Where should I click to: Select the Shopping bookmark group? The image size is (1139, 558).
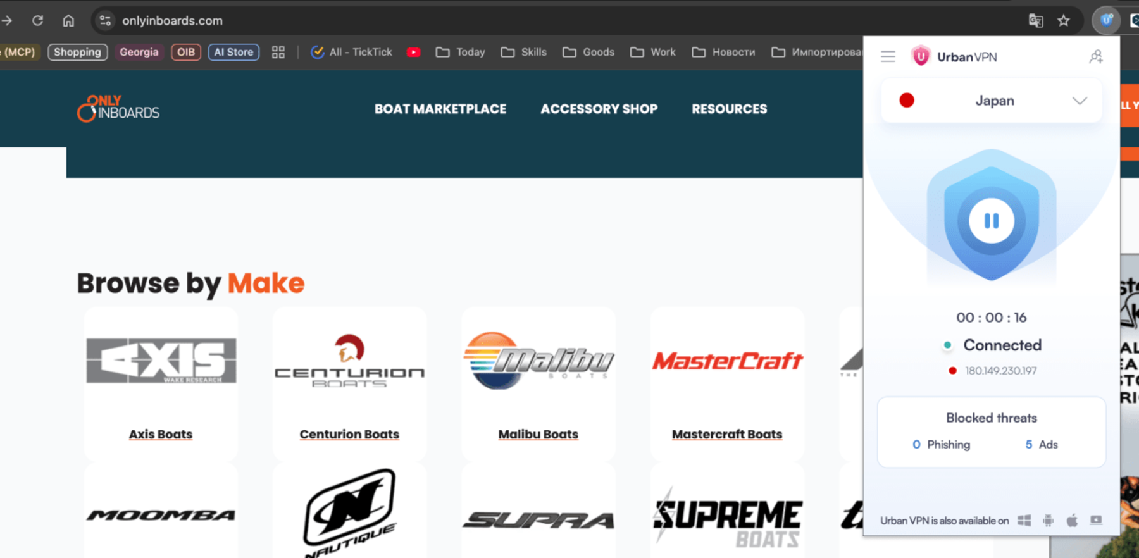78,53
